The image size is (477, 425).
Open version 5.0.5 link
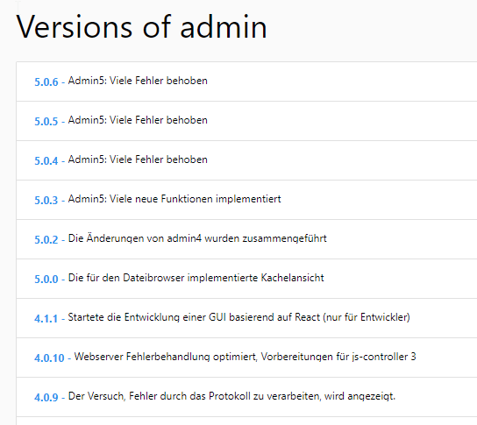click(46, 121)
